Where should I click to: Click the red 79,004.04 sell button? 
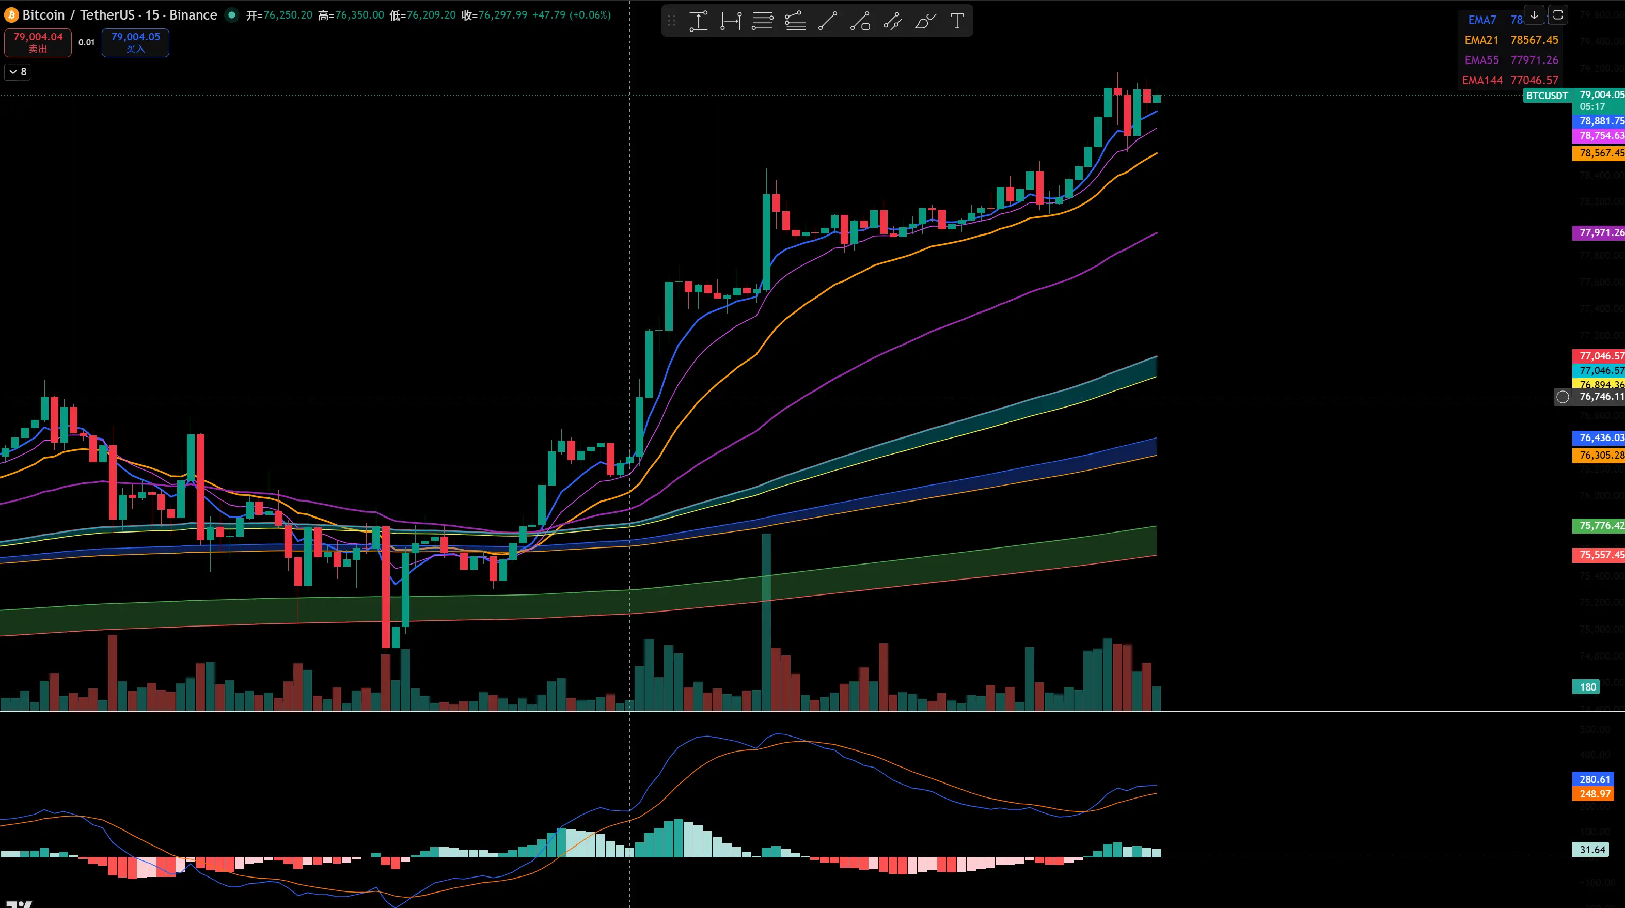[38, 42]
